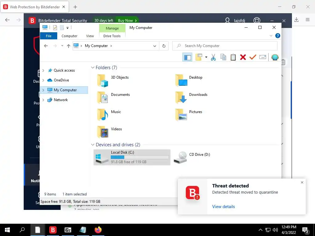The width and height of the screenshot is (315, 236).
Task: Select Quick access in the navigation pane
Action: click(64, 70)
